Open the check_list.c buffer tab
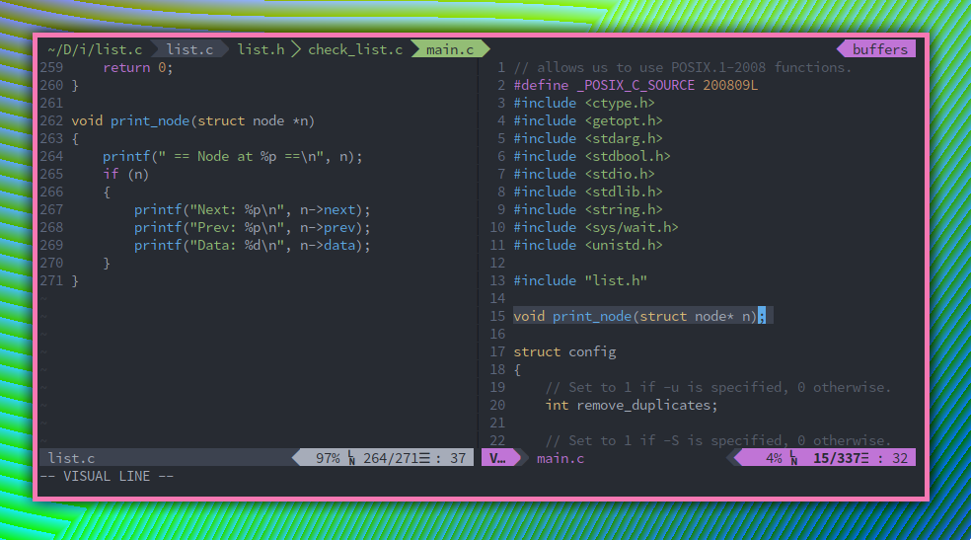The image size is (971, 540). click(x=355, y=49)
